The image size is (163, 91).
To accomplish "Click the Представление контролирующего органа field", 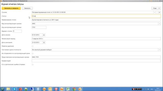I will point(96,57).
